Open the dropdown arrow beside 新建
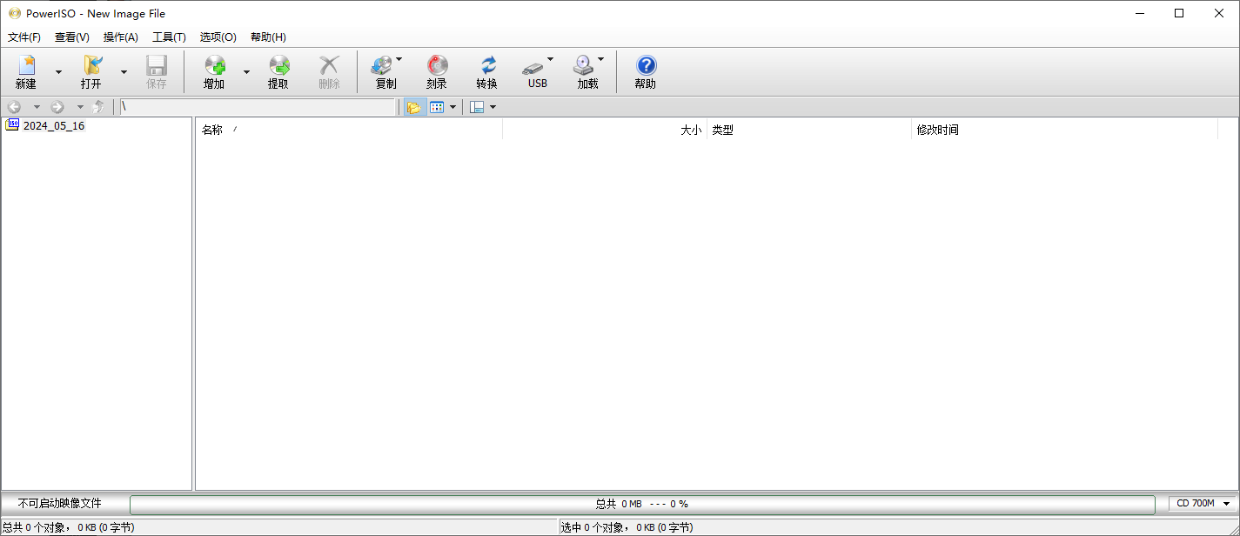 (58, 72)
